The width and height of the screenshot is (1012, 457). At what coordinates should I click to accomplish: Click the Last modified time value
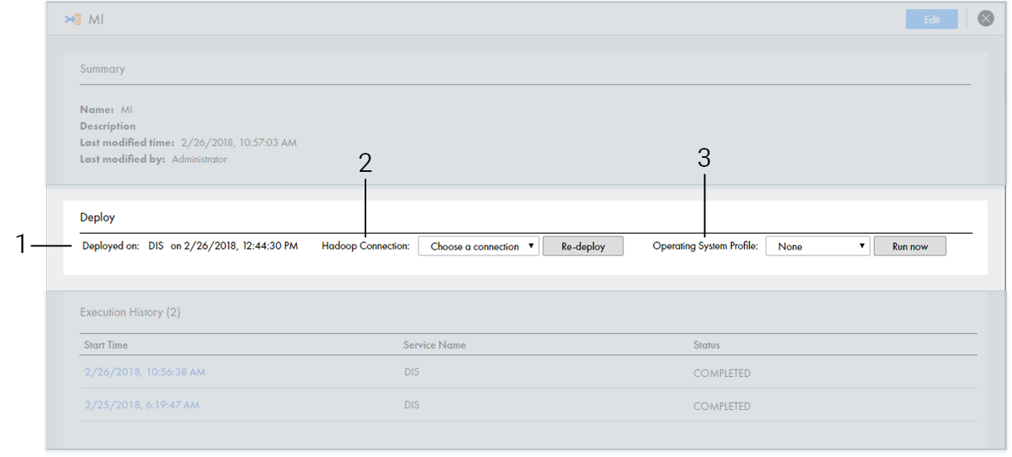coord(237,143)
